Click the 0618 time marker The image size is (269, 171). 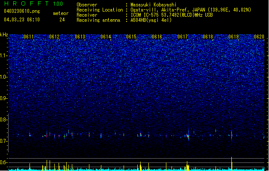(208, 37)
